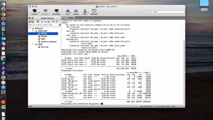This screenshot has height=120, width=213.
Task: Click the red X delete session icon
Action: point(53,21)
